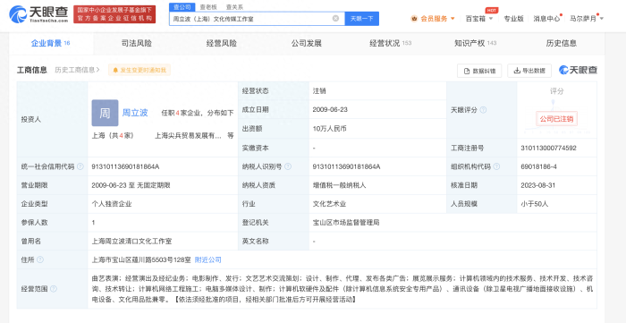Switch to 经营风险 tab
626x323 pixels.
(222, 43)
